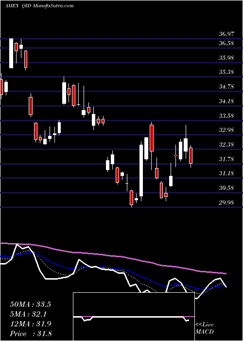The height and width of the screenshot is (341, 243).
Task: Click the 33.58 price label
Action: click(226, 116)
